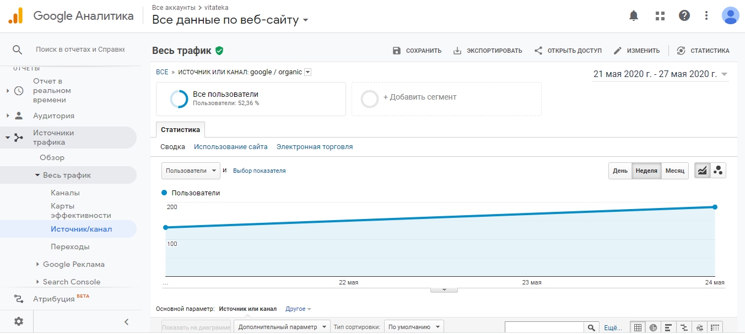The height and width of the screenshot is (334, 745).
Task: Set graph interval to День
Action: pyautogui.click(x=620, y=171)
